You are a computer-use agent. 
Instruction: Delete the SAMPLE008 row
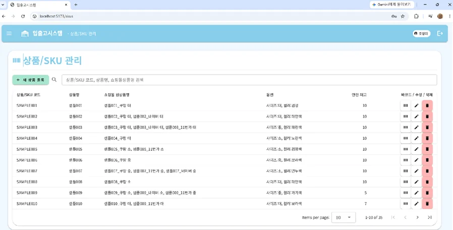coord(427,182)
